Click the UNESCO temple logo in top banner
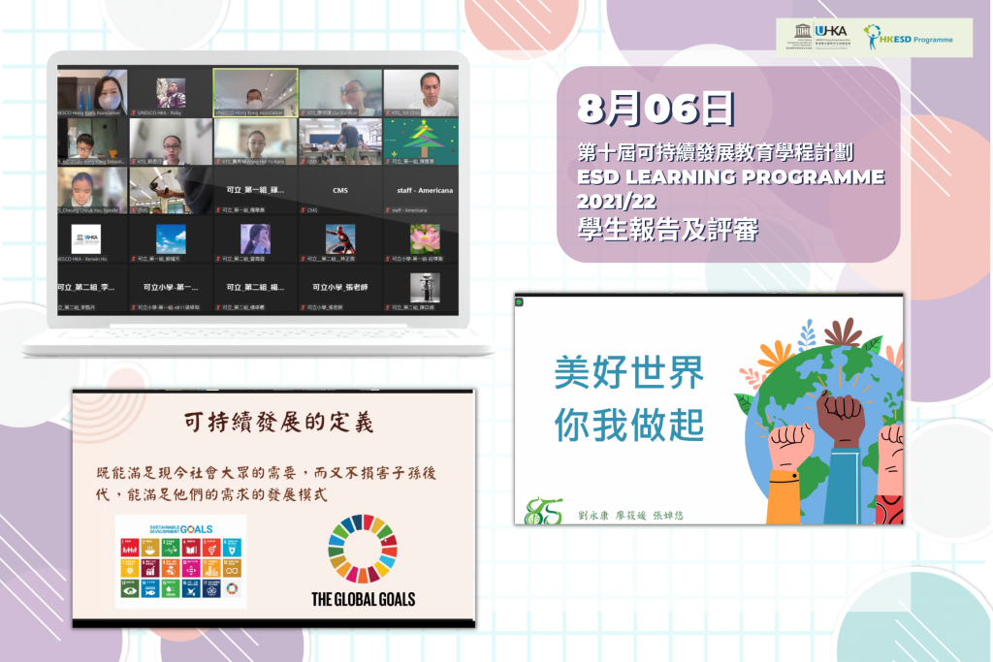This screenshot has height=662, width=993. (x=802, y=30)
